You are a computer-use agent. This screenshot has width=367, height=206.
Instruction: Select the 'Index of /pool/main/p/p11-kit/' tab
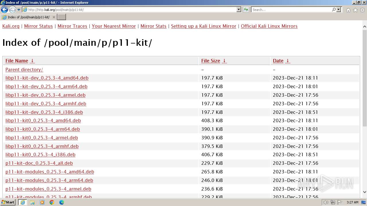28,17
